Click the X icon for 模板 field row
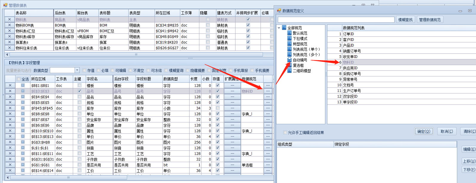 point(10,85)
